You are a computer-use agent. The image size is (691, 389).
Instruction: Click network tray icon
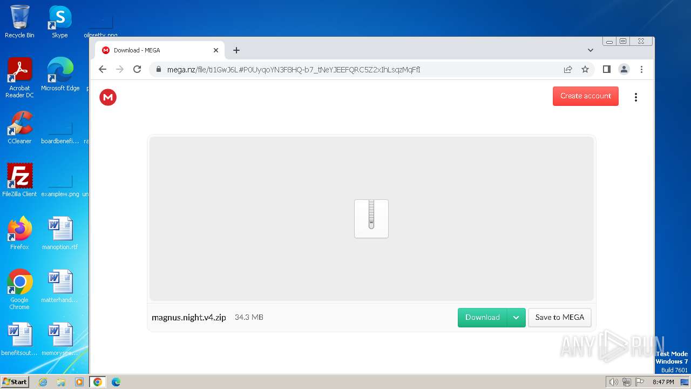click(627, 382)
